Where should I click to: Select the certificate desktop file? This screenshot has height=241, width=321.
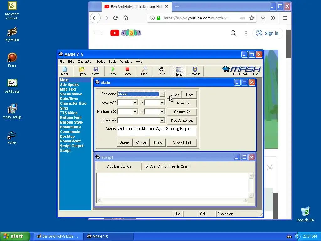point(12,86)
